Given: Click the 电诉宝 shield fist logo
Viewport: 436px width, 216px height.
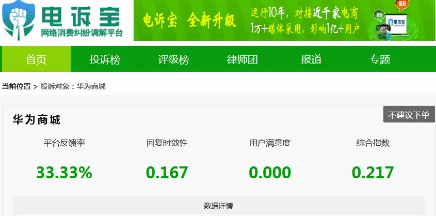Looking at the screenshot, I should pyautogui.click(x=19, y=20).
